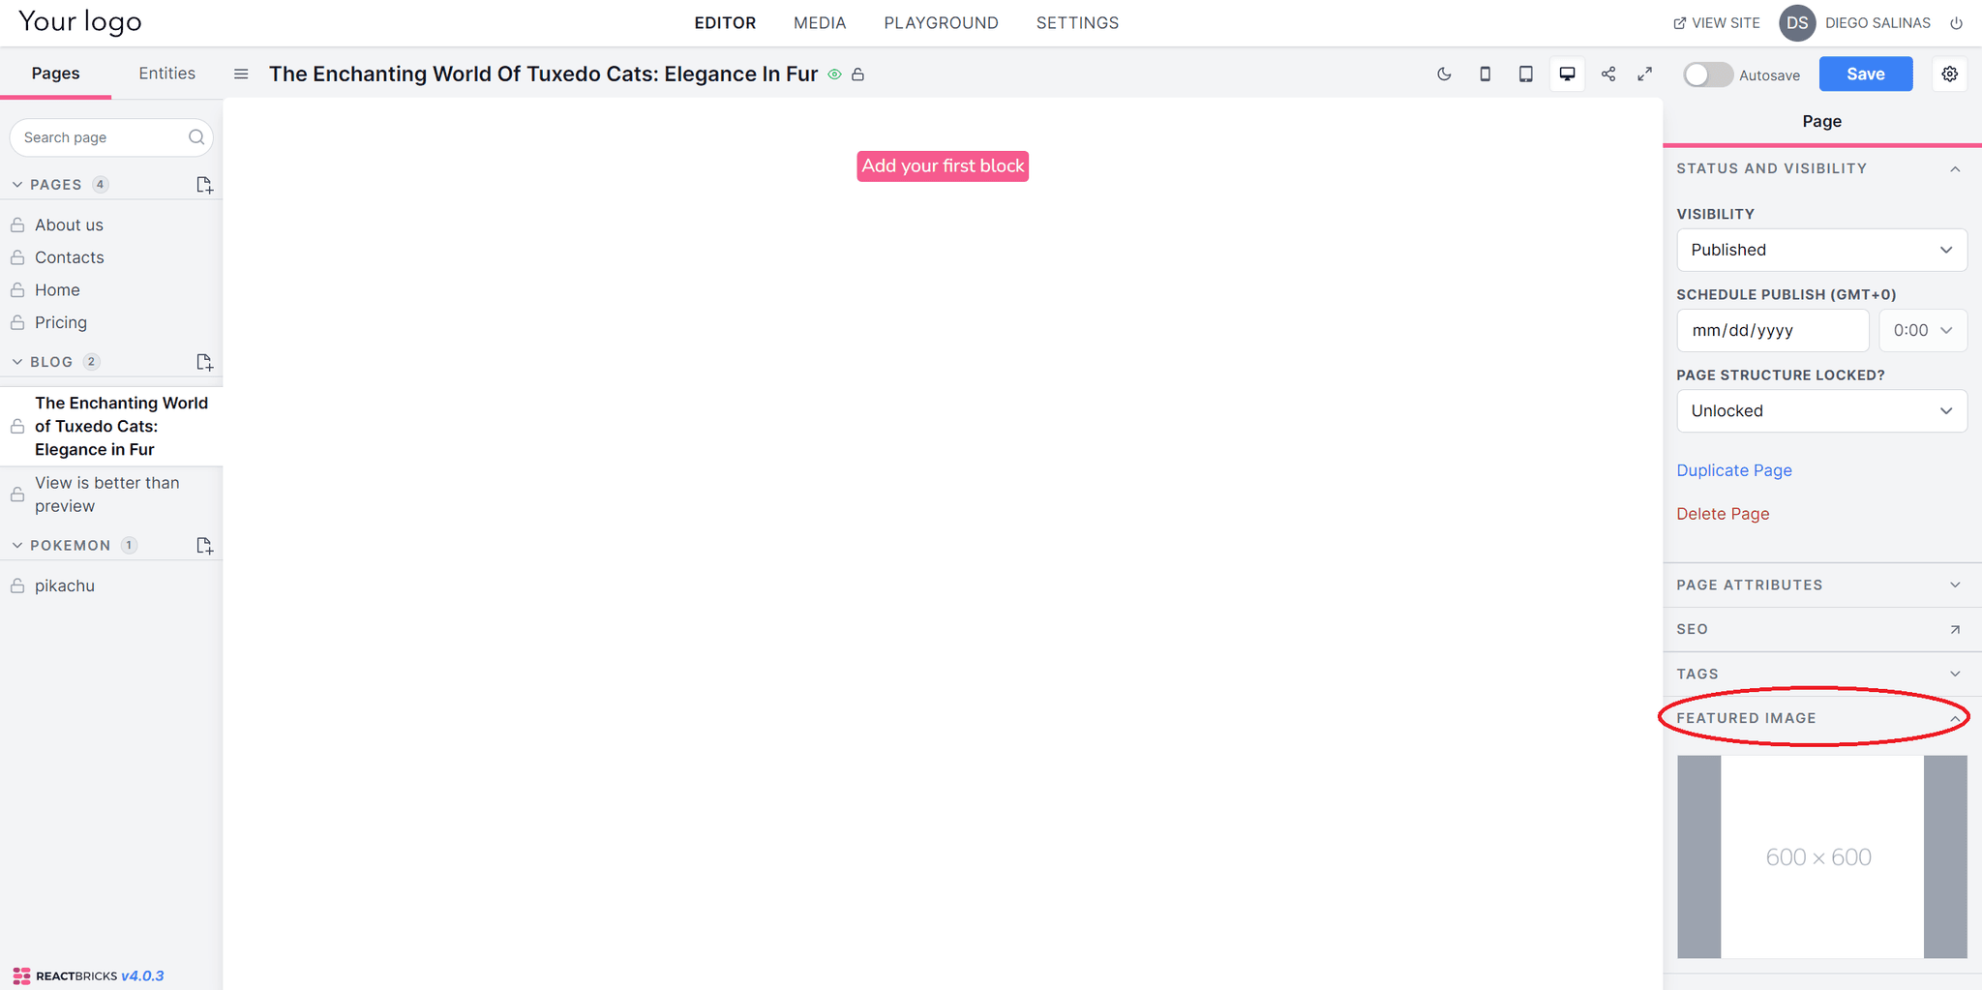
Task: Open Page Structure Locked dropdown
Action: pos(1821,411)
